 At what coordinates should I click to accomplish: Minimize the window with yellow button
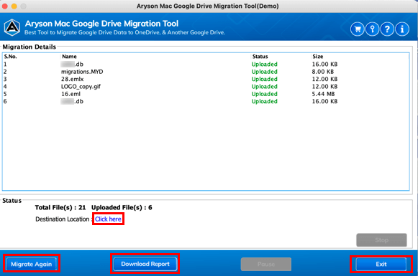(x=14, y=6)
